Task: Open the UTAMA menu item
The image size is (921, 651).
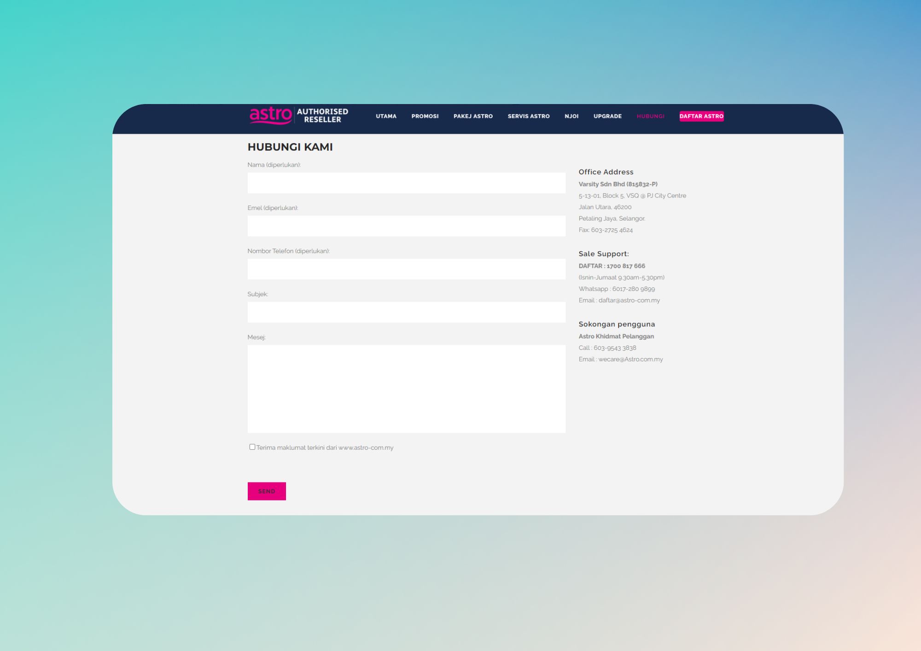Action: click(x=386, y=116)
